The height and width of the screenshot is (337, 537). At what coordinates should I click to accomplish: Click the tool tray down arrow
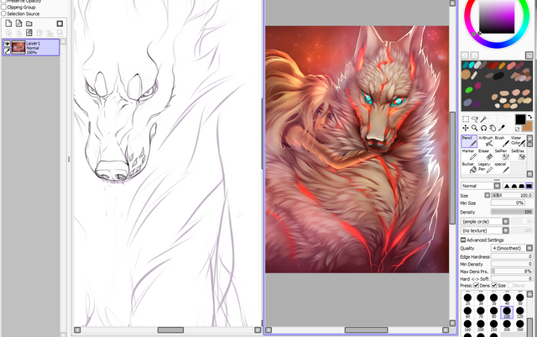(x=529, y=174)
